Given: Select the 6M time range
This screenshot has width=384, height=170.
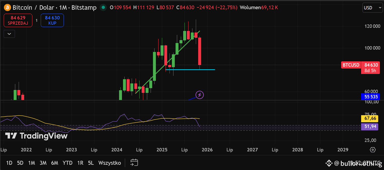Looking at the screenshot, I should (x=55, y=163).
